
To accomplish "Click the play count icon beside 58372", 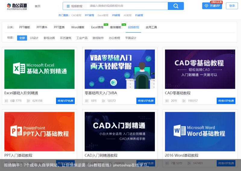I will (104, 101).
